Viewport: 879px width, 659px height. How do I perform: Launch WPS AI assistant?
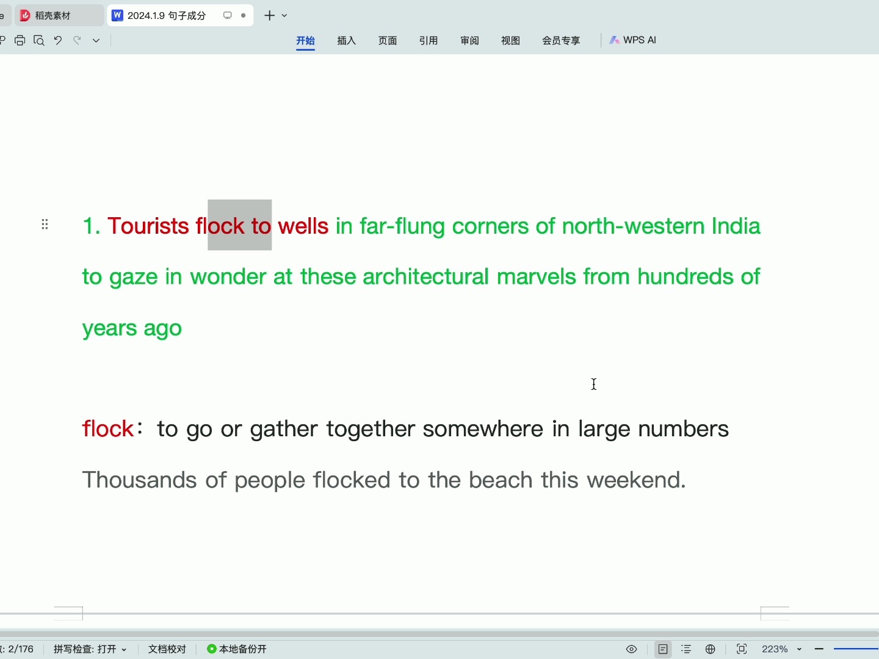[633, 40]
